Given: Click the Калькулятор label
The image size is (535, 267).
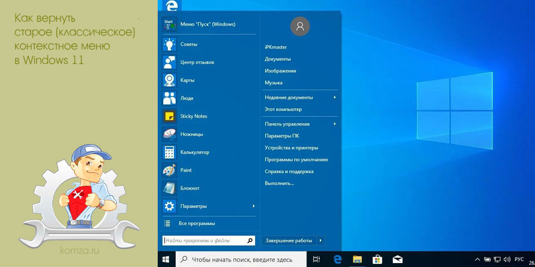Looking at the screenshot, I should tap(195, 152).
